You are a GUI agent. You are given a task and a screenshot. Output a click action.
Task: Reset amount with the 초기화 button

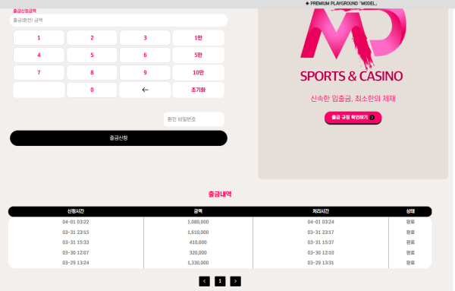(x=198, y=90)
